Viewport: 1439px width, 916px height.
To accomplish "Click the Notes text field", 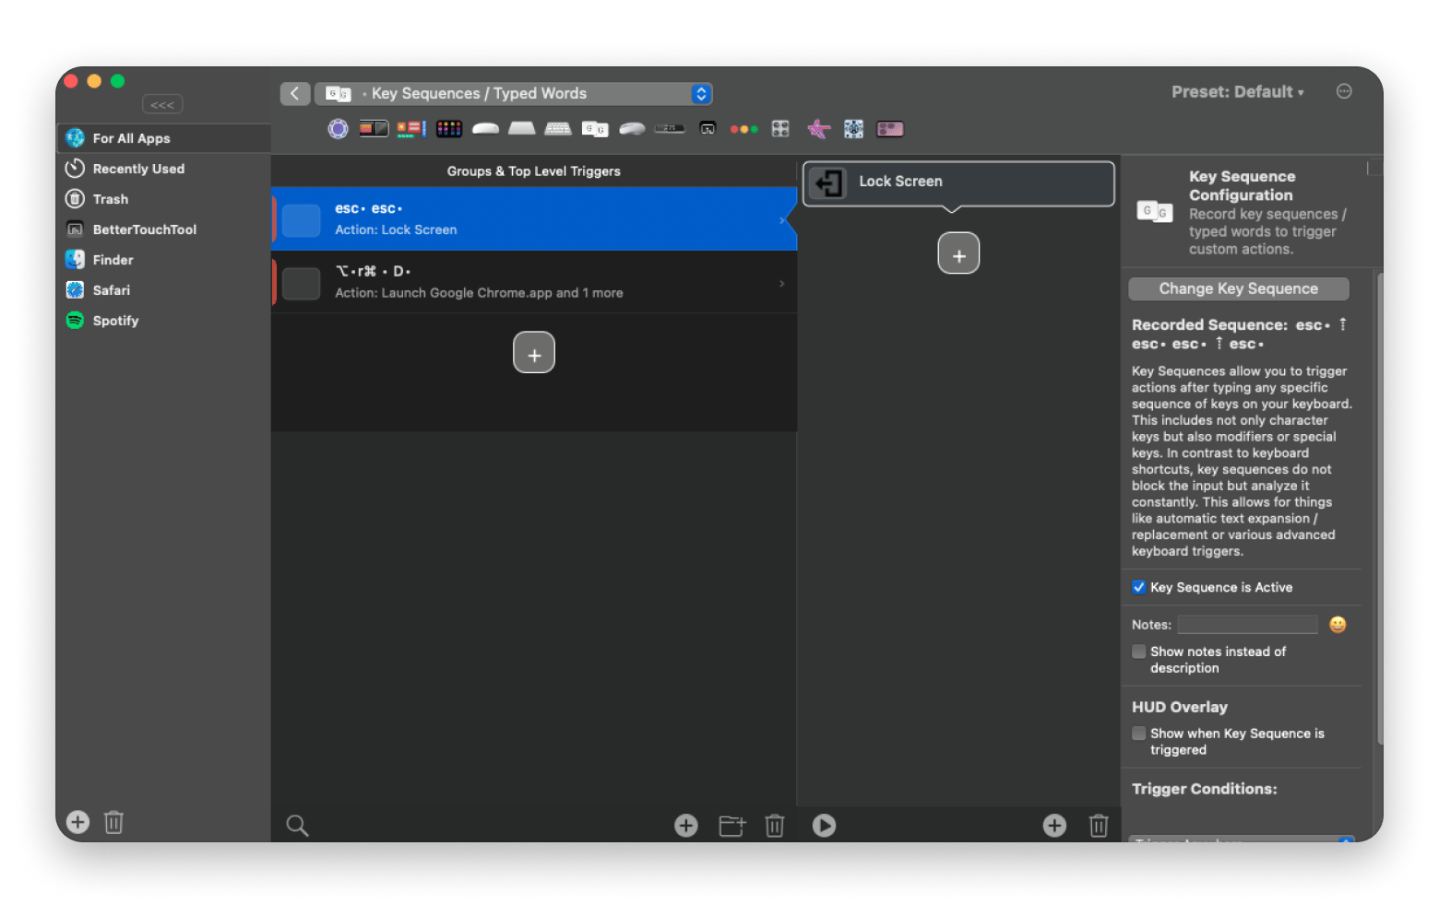I will [x=1247, y=625].
